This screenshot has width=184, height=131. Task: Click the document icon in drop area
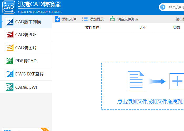click(136, 81)
